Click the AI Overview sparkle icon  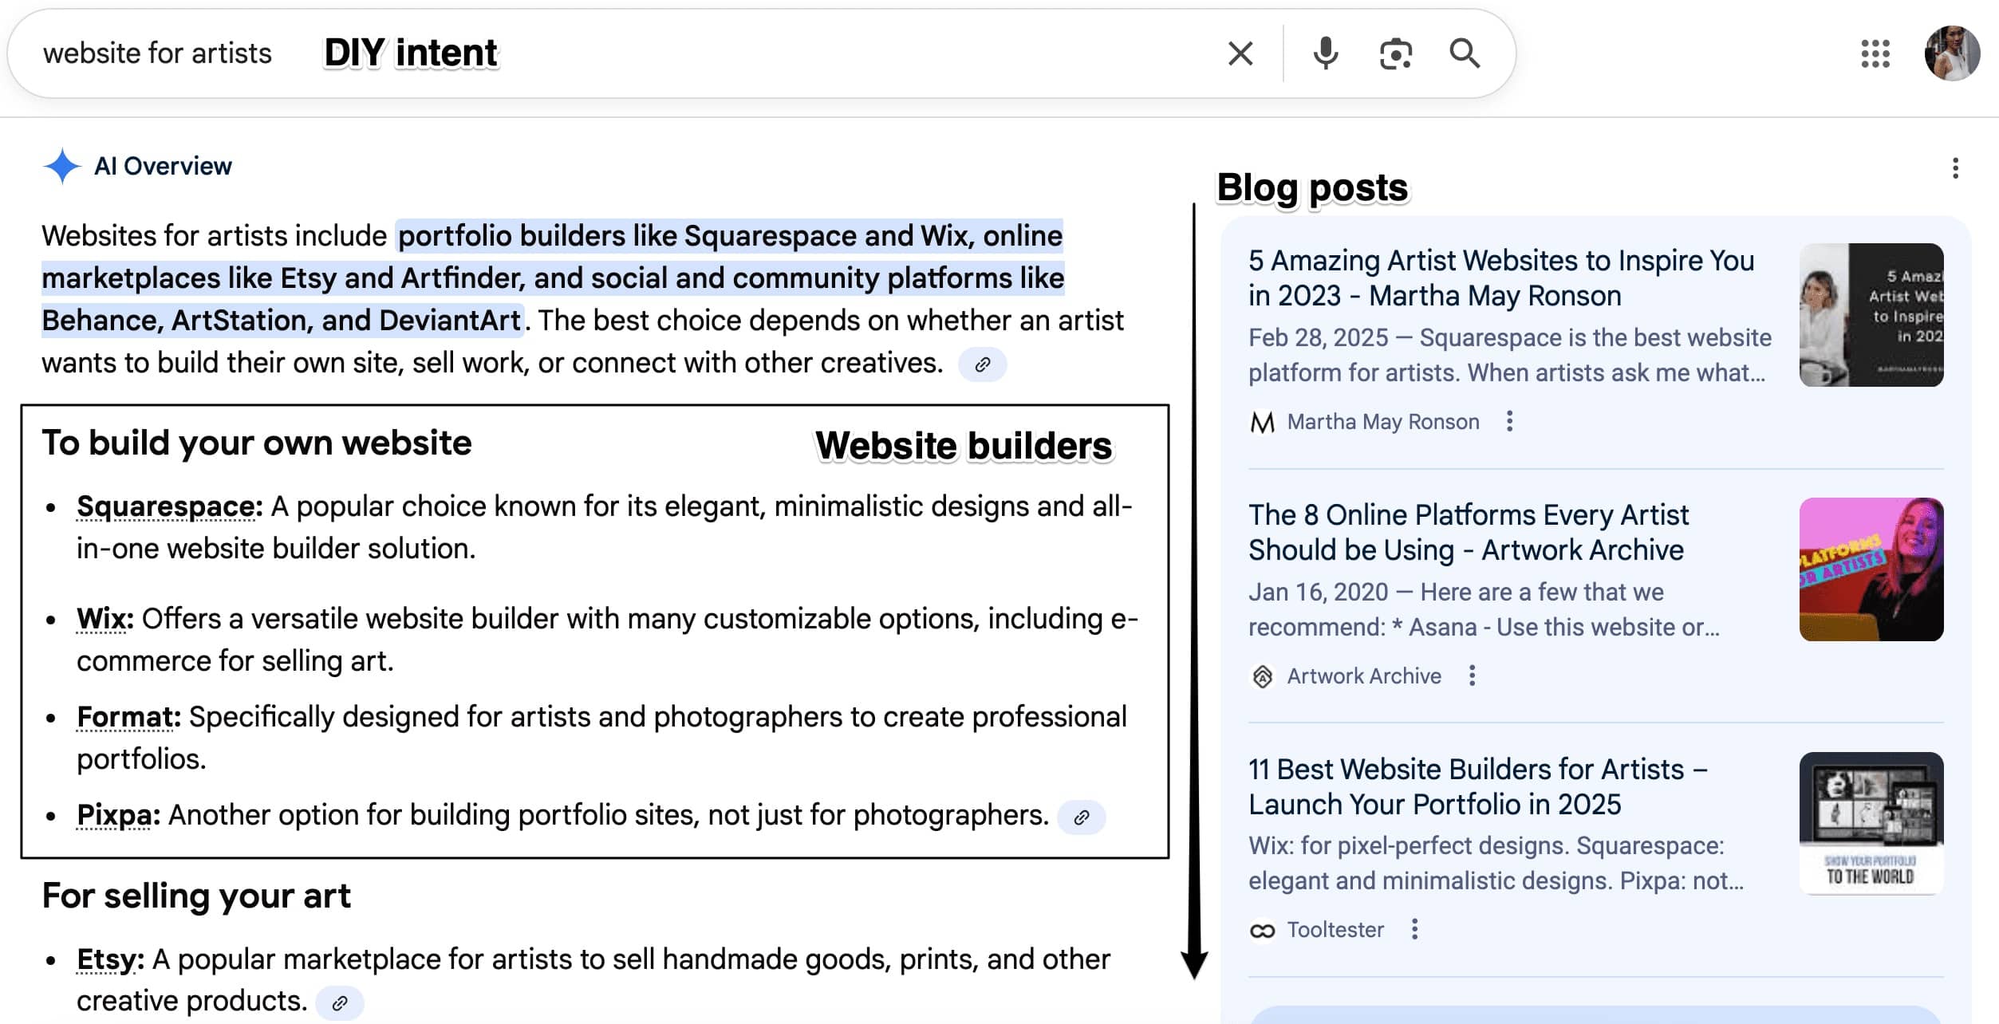coord(62,166)
